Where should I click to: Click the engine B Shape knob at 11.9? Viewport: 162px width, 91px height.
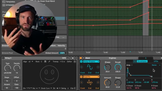point(118,83)
